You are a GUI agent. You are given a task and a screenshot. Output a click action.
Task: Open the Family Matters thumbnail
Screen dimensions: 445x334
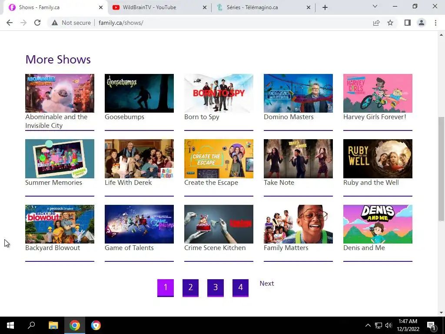pos(298,224)
